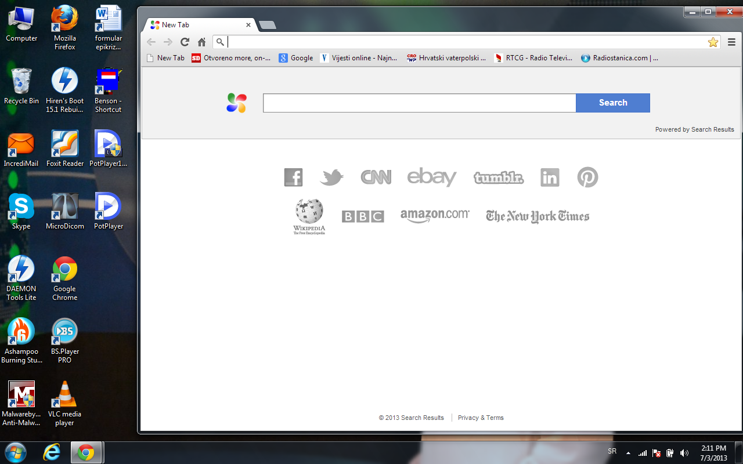
Task: Open the Action Center flag icon
Action: coord(657,453)
